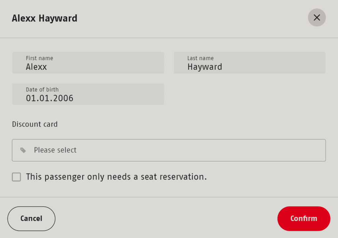Click the 'Date of birth' field label
Image resolution: width=338 pixels, height=238 pixels.
(42, 90)
